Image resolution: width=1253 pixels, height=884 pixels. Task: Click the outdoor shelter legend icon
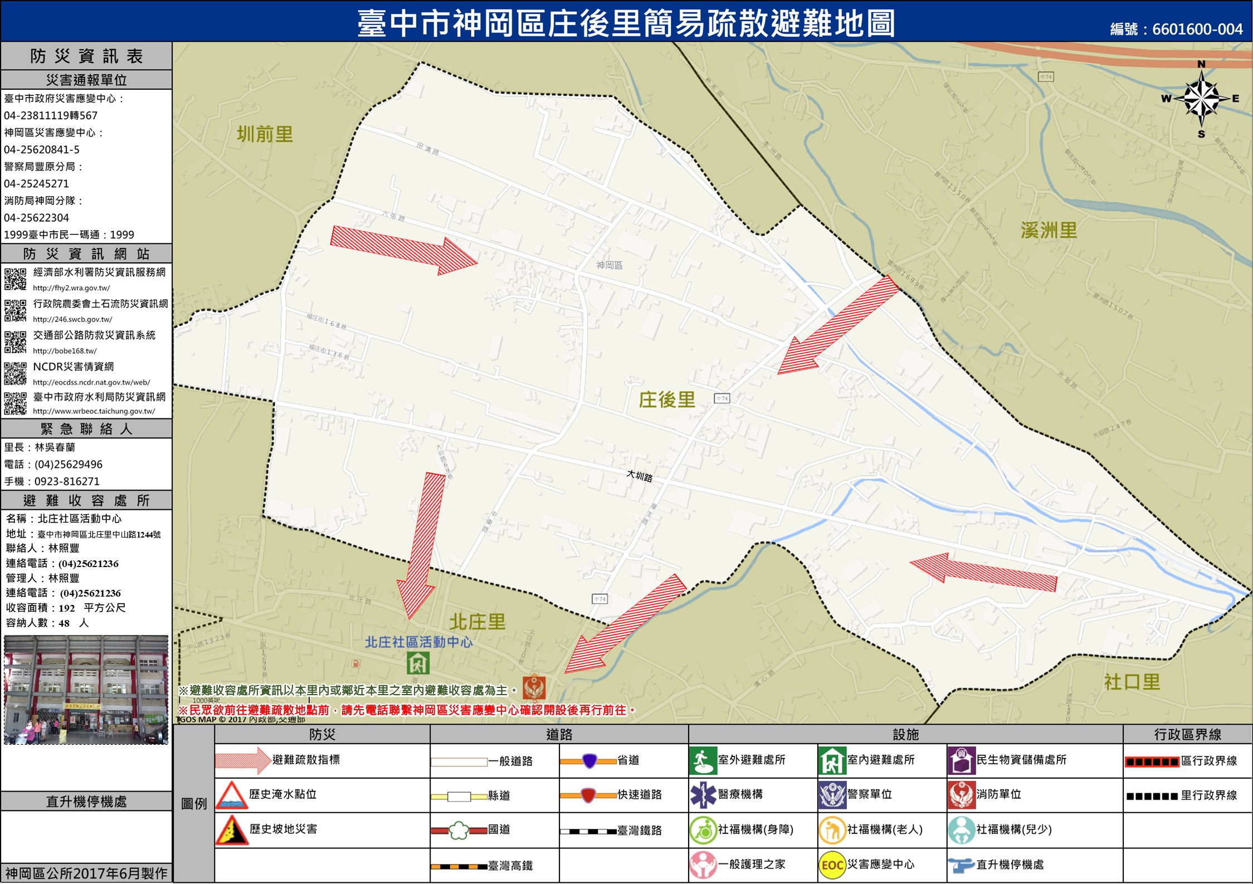pyautogui.click(x=703, y=761)
